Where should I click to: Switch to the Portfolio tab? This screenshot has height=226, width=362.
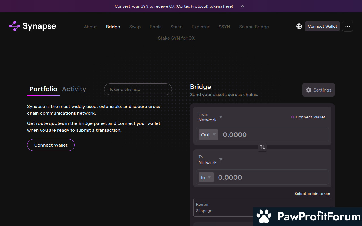click(x=43, y=89)
